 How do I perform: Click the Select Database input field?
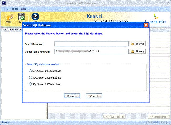pos(92,44)
